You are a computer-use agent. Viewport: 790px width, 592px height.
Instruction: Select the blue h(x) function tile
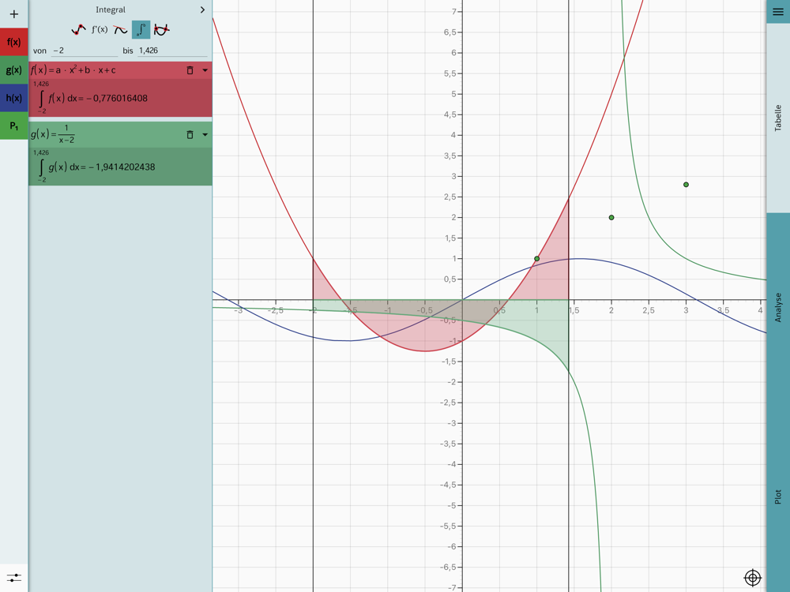click(13, 98)
